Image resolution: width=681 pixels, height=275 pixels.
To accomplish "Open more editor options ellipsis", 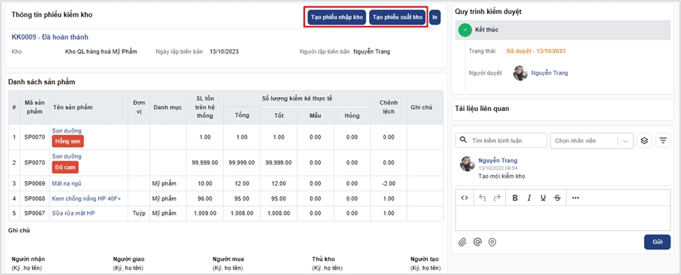I will point(576,198).
